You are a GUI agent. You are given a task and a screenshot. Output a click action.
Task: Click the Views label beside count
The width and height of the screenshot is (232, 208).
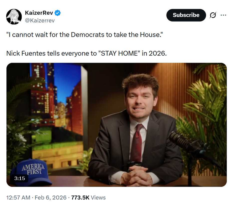[98, 198]
